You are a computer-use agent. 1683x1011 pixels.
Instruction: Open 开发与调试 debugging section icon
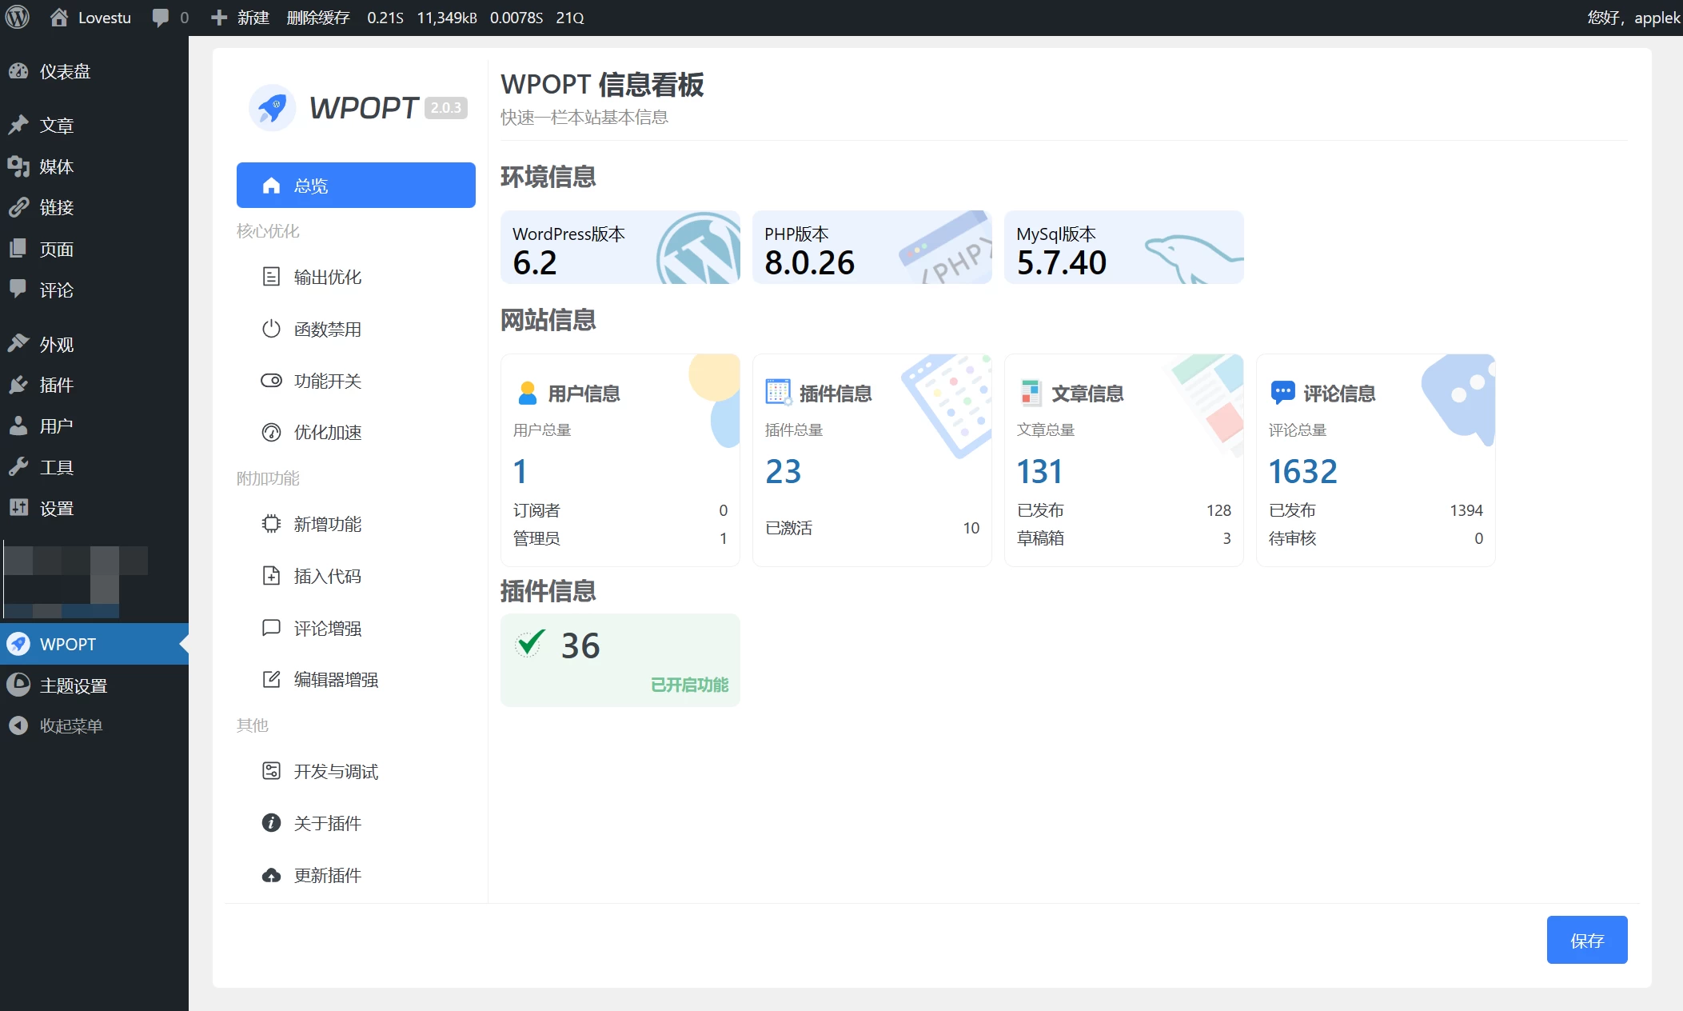[x=271, y=770]
